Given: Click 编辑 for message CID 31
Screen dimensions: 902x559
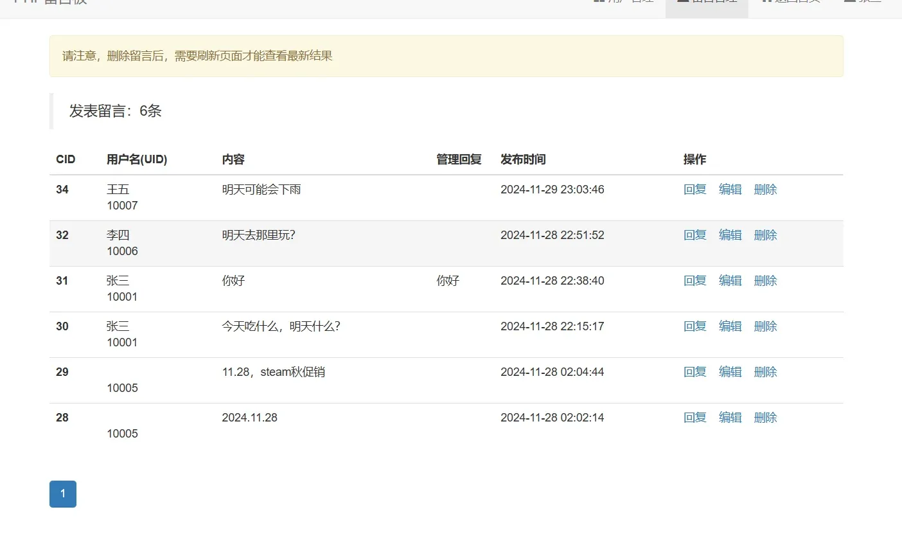Looking at the screenshot, I should 730,281.
